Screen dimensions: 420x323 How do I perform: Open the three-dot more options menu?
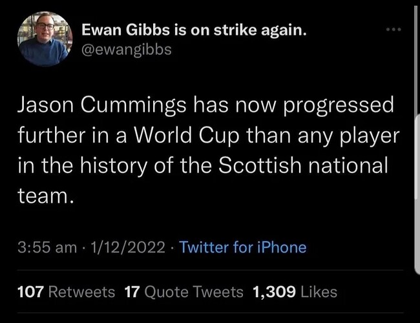(x=394, y=30)
